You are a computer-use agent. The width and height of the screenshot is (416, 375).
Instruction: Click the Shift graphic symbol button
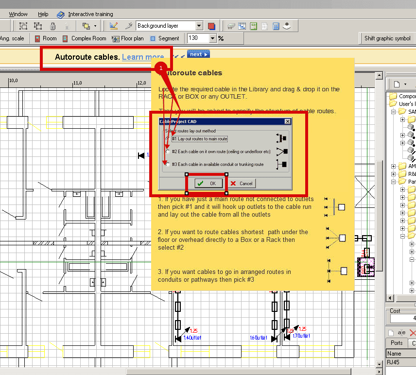click(x=387, y=38)
